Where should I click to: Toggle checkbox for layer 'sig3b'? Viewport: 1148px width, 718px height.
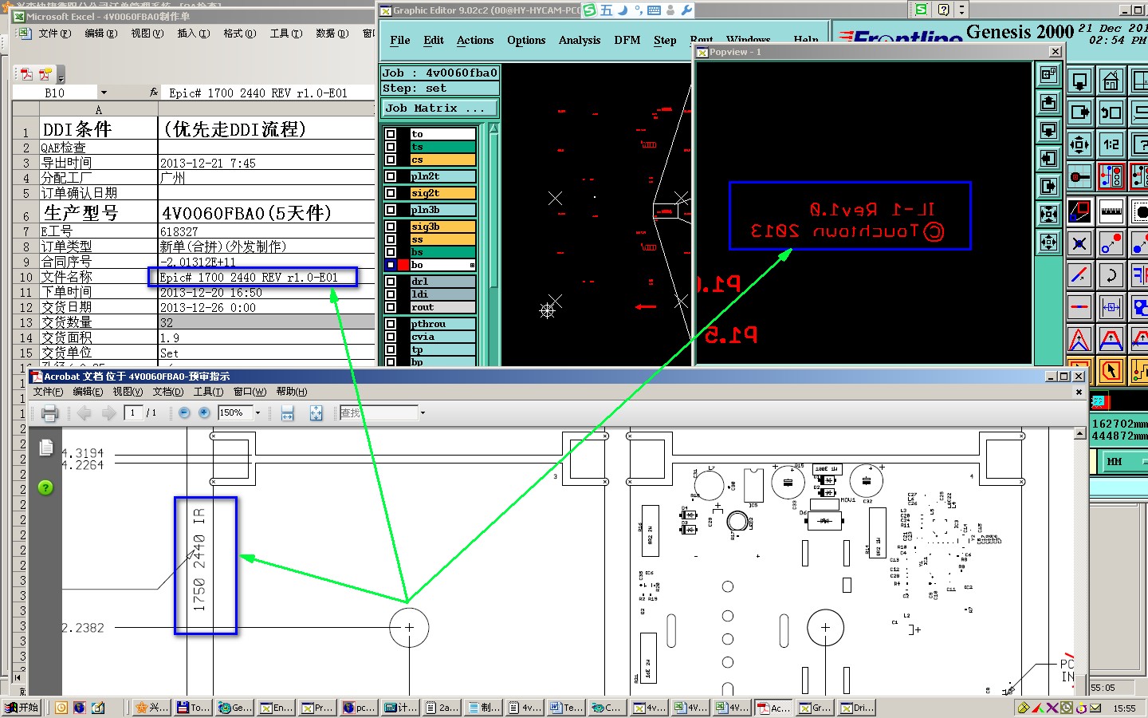pyautogui.click(x=391, y=227)
